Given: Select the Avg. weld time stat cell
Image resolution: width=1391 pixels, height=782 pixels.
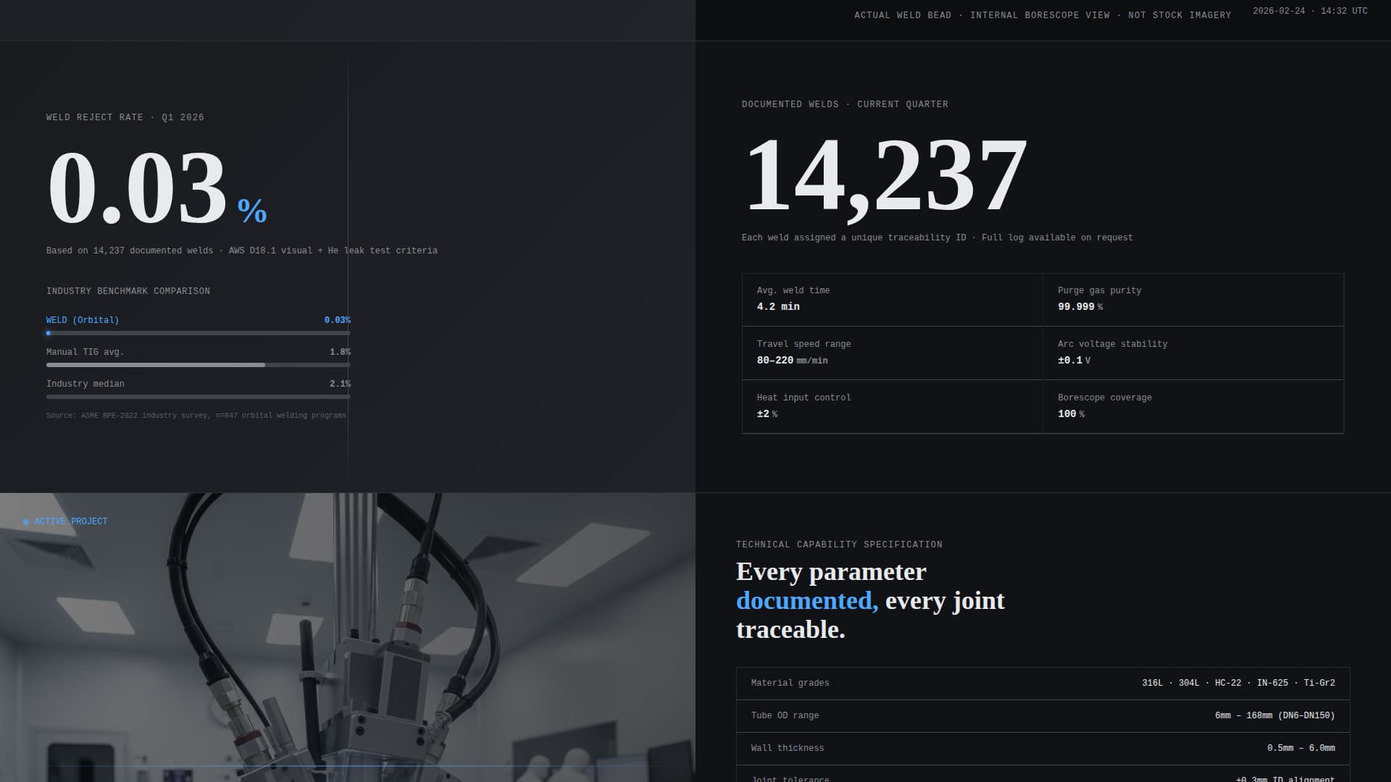Looking at the screenshot, I should click(x=892, y=299).
